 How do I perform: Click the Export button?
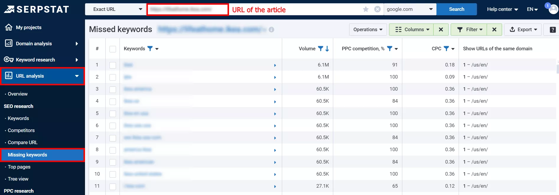523,29
